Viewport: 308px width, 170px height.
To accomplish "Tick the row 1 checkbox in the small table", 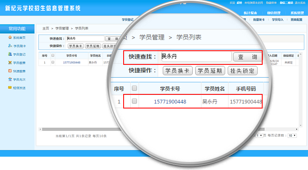I will 52,62.
